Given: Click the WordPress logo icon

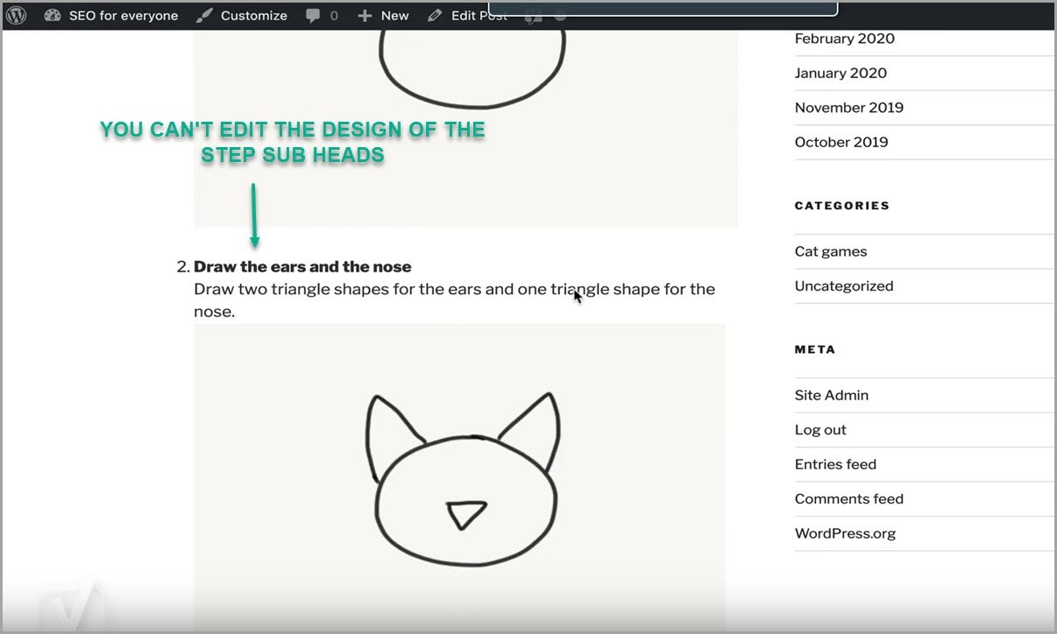Looking at the screenshot, I should (x=15, y=15).
